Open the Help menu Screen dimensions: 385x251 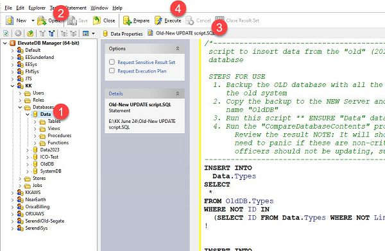(117, 8)
